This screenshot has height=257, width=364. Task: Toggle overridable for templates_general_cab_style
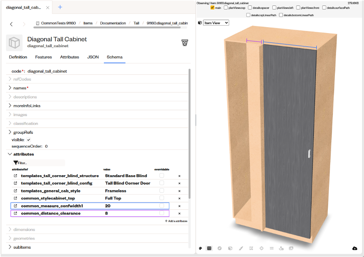click(162, 190)
